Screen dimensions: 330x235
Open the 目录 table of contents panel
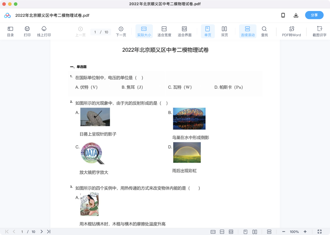pos(10,32)
